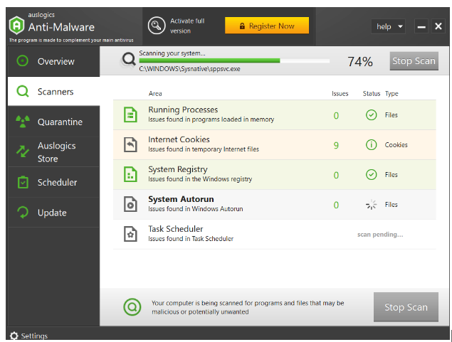This screenshot has width=452, height=342.
Task: Click the Issues column header
Action: coord(340,93)
